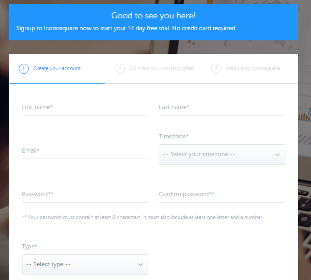Click into the Last name field
The width and height of the screenshot is (311, 280).
(x=222, y=107)
